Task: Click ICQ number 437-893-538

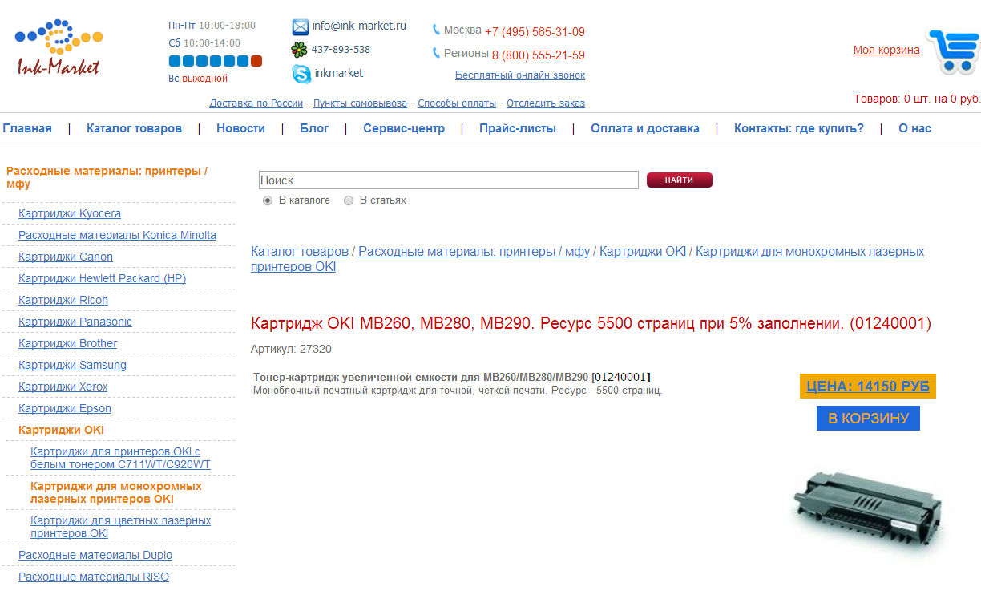Action: tap(341, 50)
